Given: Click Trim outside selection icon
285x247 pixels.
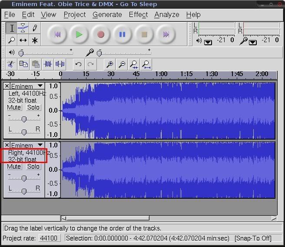Looking at the screenshot, I should (48, 64).
